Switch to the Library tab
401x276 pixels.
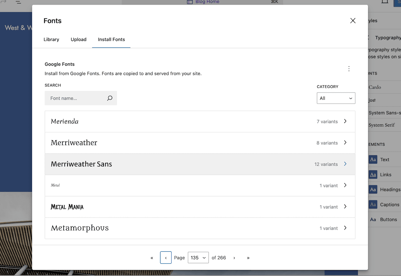(x=51, y=39)
